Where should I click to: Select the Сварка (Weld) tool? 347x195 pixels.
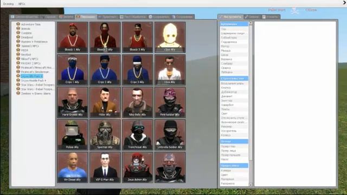pyautogui.click(x=234, y=68)
